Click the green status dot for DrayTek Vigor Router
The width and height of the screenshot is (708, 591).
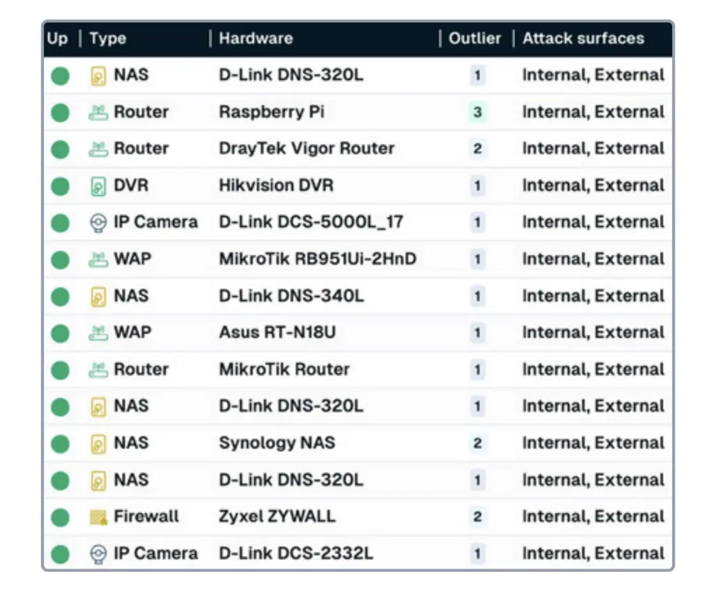pyautogui.click(x=60, y=149)
